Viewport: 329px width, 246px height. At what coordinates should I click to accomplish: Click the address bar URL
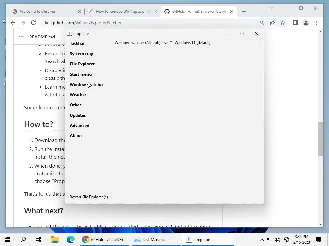pyautogui.click(x=86, y=23)
